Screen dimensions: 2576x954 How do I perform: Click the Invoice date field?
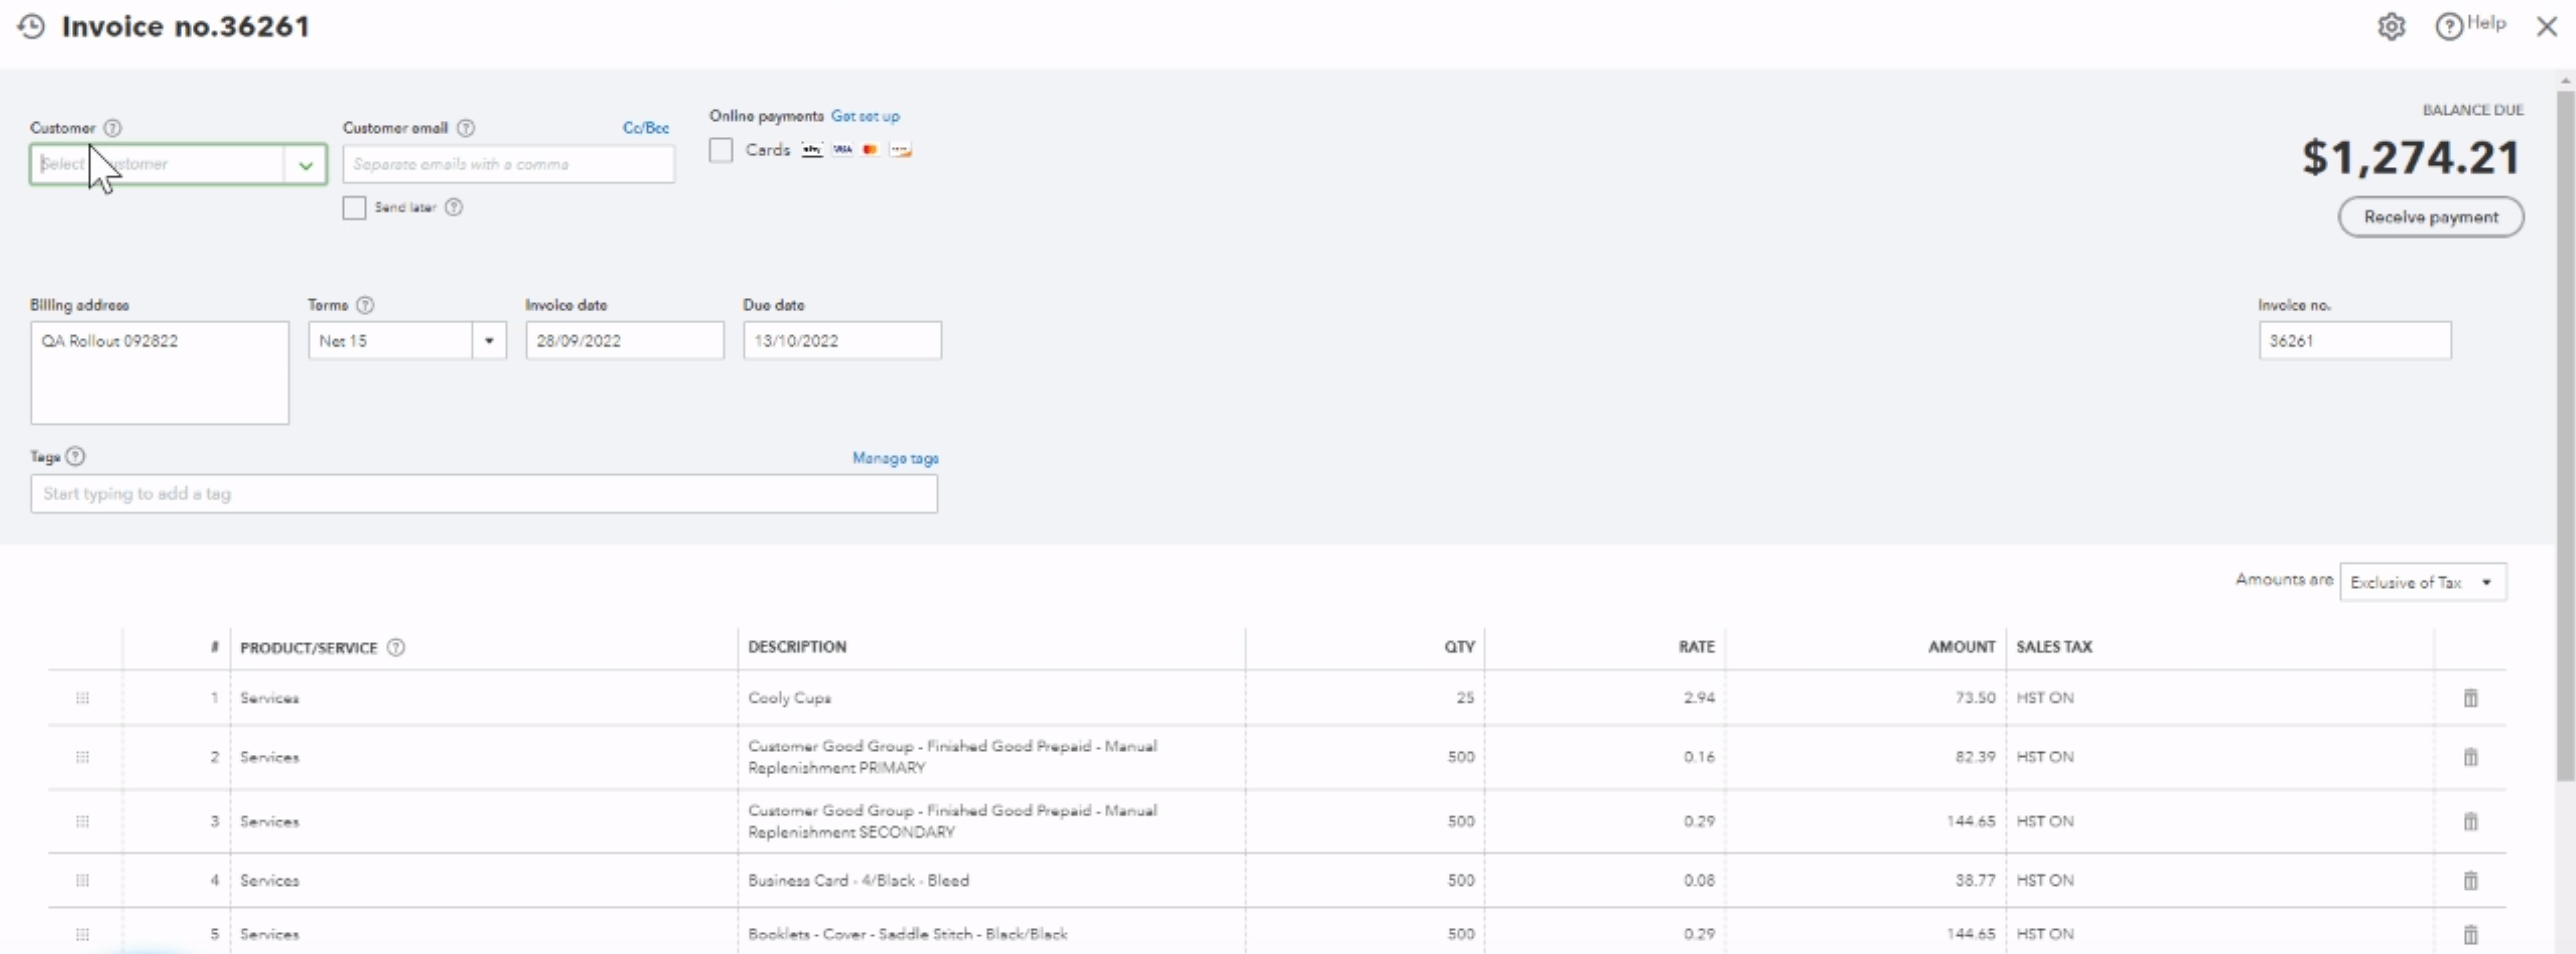(624, 341)
